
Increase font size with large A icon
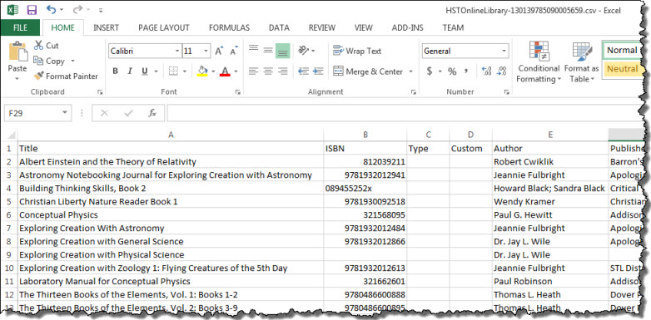tap(219, 51)
